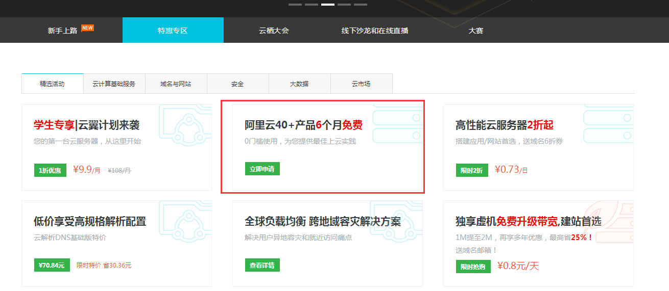The image size is (669, 291).
Task: Click the ¥9.9/月 price
Action: (87, 170)
